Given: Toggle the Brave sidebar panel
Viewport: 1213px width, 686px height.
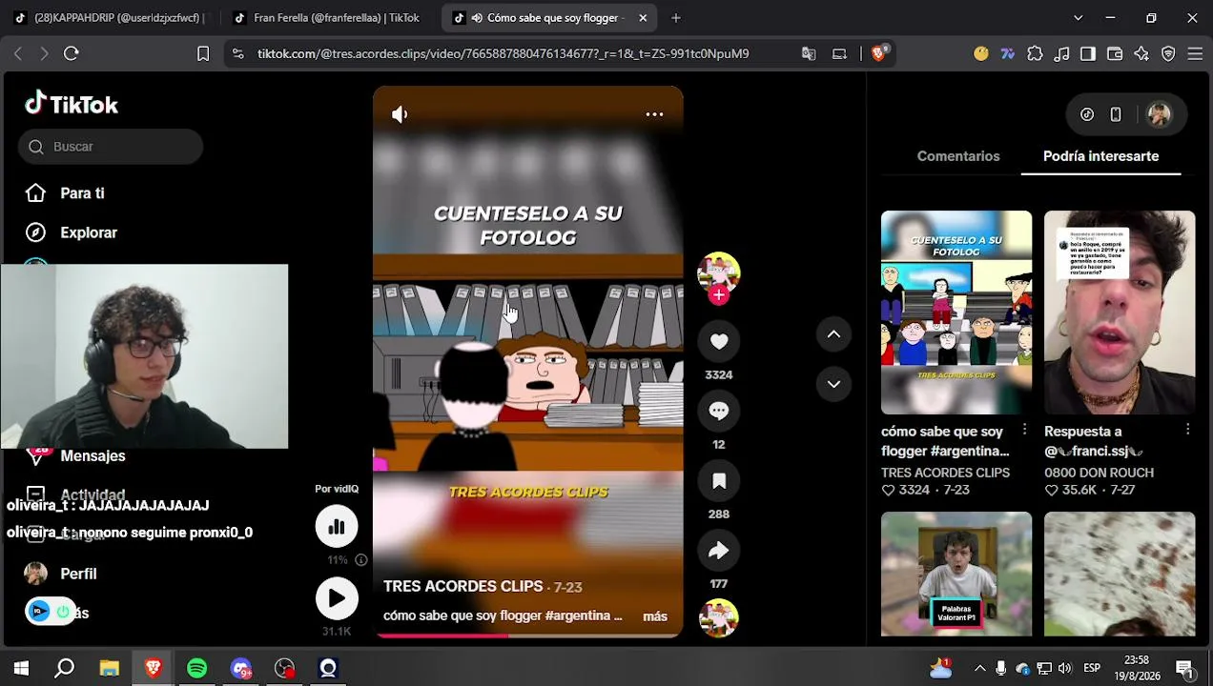Looking at the screenshot, I should click(x=1088, y=54).
